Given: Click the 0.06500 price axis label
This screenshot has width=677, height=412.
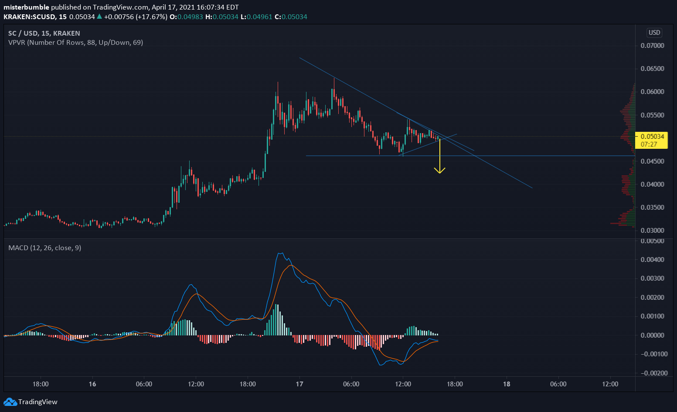Looking at the screenshot, I should (652, 69).
